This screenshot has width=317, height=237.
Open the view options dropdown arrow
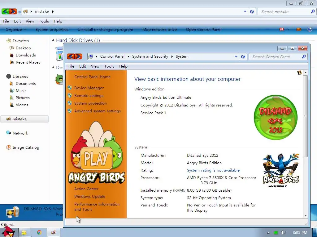pyautogui.click(x=288, y=29)
